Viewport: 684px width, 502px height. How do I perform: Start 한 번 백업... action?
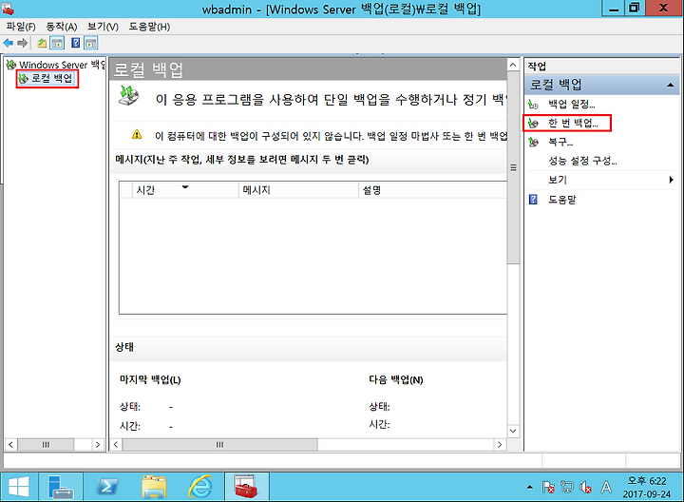(573, 123)
